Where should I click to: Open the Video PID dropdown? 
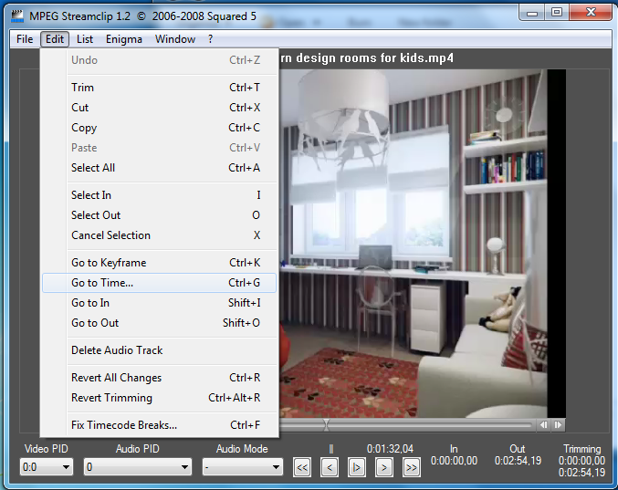(x=47, y=467)
